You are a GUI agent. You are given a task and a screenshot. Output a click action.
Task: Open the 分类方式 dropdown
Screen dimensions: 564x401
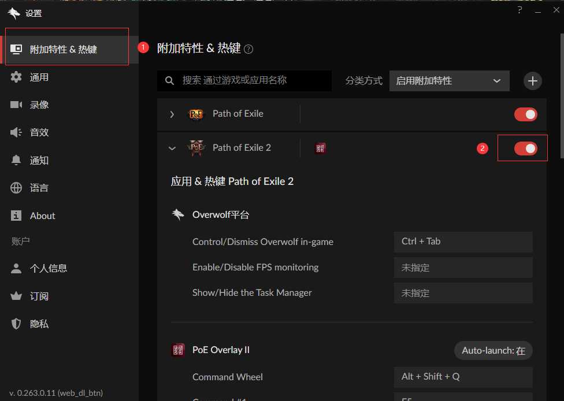point(449,81)
